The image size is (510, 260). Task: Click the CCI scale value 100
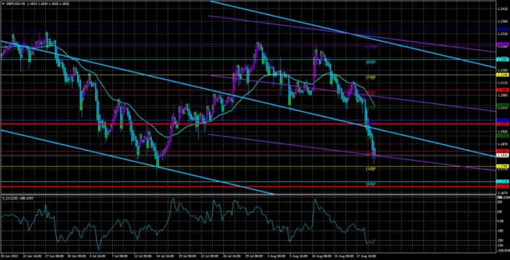[499, 212]
